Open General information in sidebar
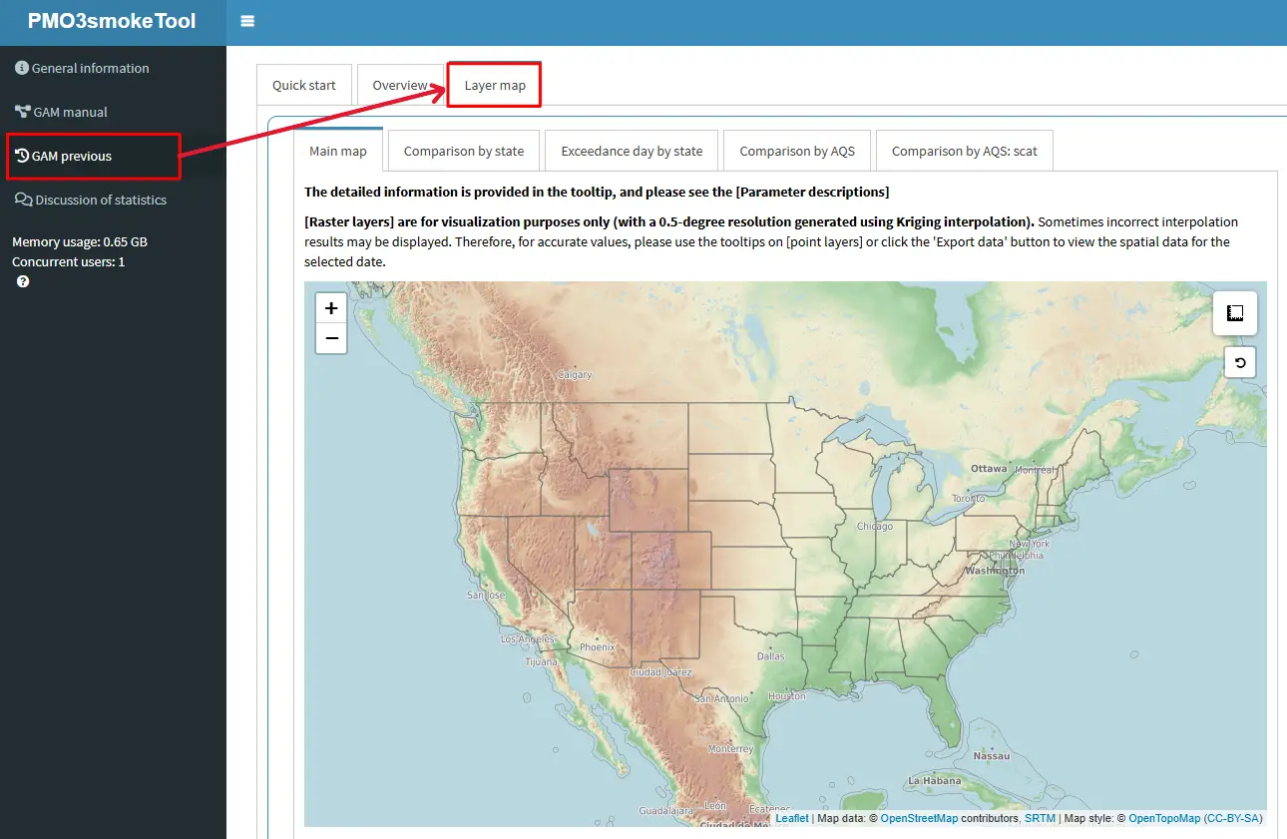This screenshot has height=839, width=1287. 90,69
